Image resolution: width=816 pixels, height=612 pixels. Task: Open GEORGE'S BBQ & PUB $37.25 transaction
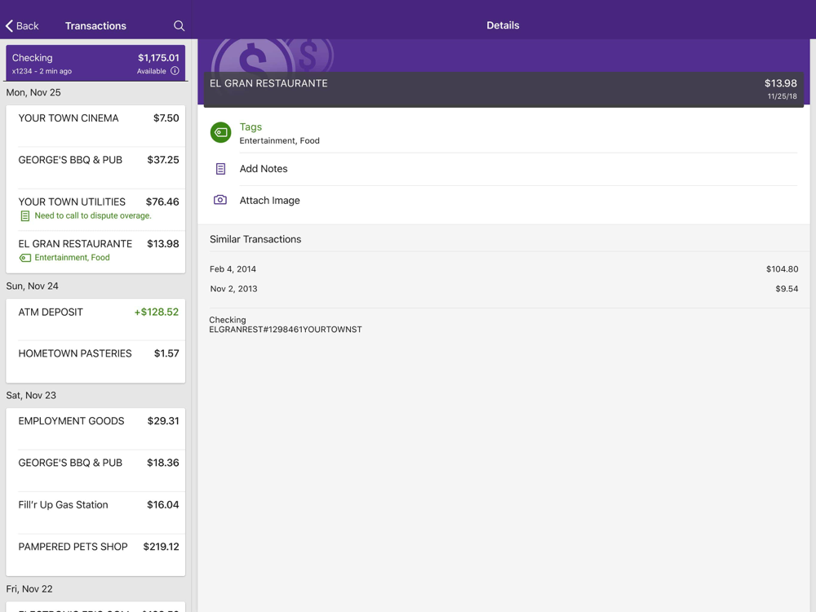[95, 167]
